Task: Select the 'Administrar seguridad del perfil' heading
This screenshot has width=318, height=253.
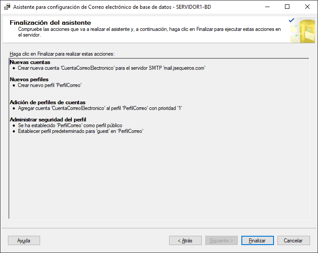Action: pos(48,120)
